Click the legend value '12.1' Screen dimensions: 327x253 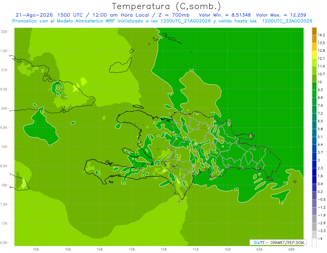(x=322, y=59)
